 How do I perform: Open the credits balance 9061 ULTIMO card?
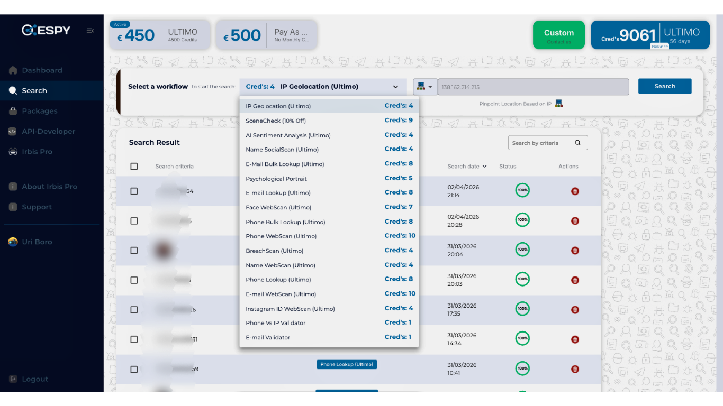tap(650, 35)
